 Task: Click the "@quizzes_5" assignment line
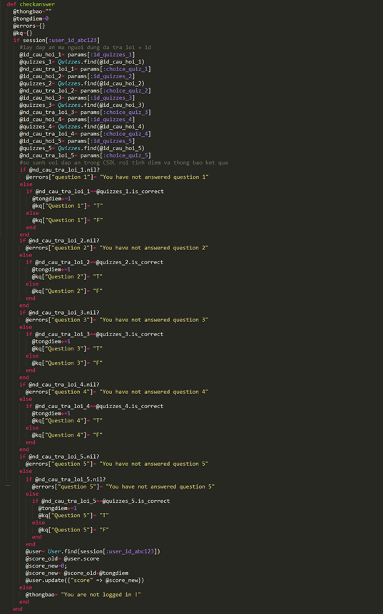click(x=82, y=148)
